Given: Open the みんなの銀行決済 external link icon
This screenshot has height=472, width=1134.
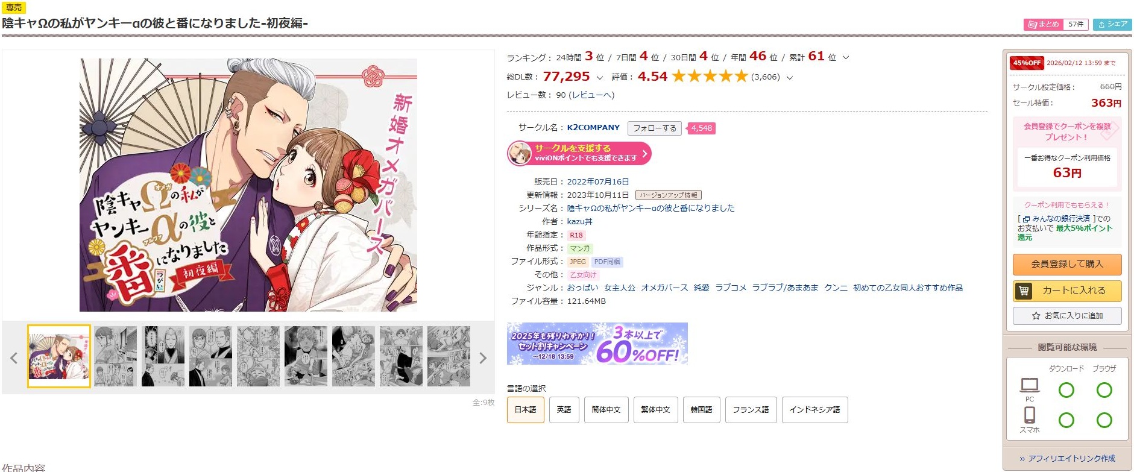Looking at the screenshot, I should 1026,219.
